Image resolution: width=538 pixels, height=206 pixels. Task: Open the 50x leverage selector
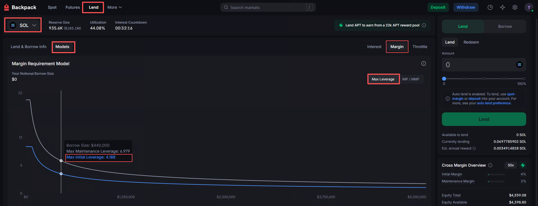(511, 165)
